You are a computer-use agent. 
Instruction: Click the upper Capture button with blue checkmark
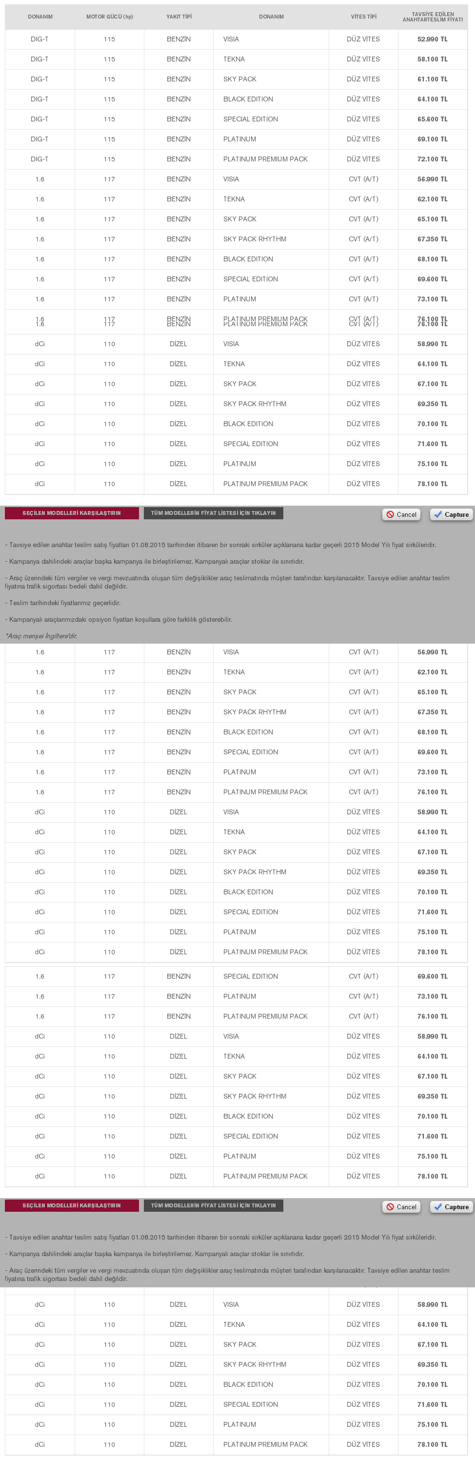point(451,514)
